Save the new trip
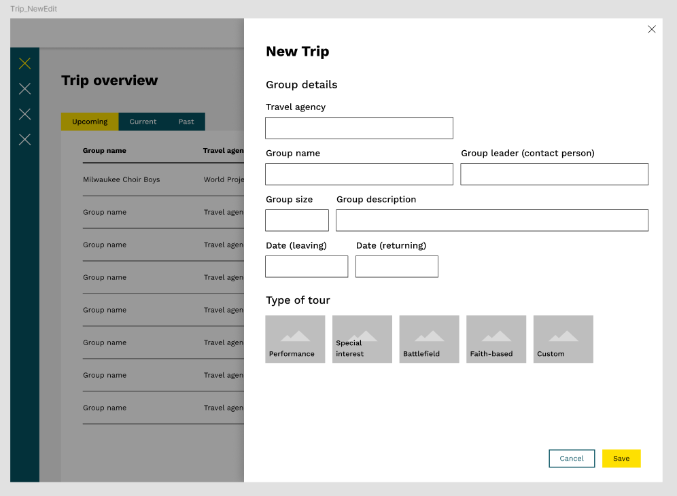The width and height of the screenshot is (677, 496). 621,459
